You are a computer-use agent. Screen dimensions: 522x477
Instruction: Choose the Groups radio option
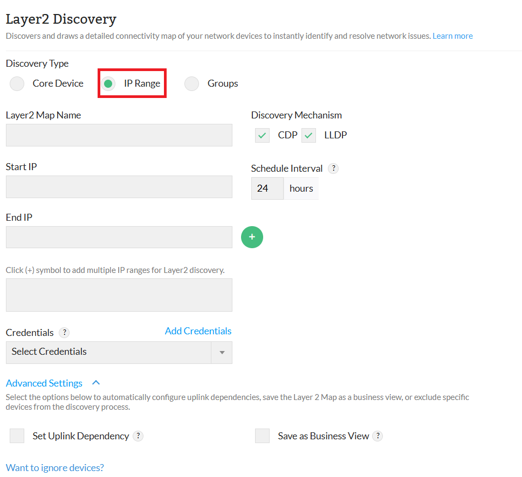(191, 84)
